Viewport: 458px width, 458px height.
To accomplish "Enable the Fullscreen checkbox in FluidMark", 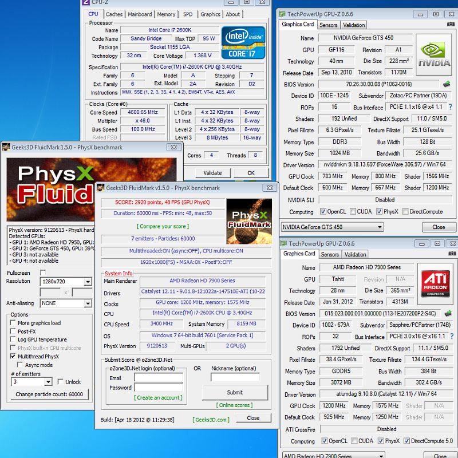I will (44, 273).
